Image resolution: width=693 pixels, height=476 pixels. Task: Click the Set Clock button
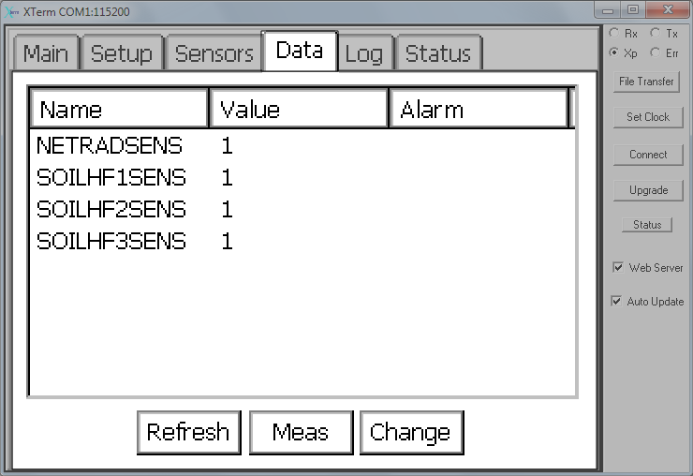point(648,117)
